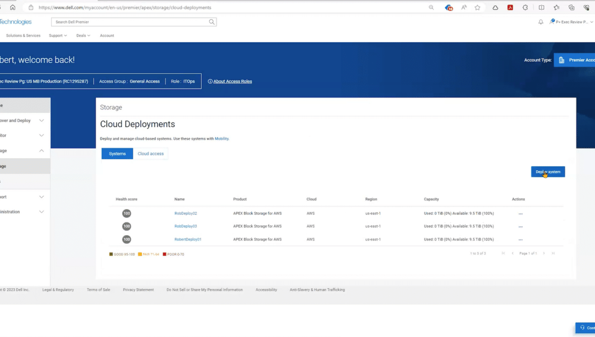Select the highlighted Storage sidebar item

[25, 166]
